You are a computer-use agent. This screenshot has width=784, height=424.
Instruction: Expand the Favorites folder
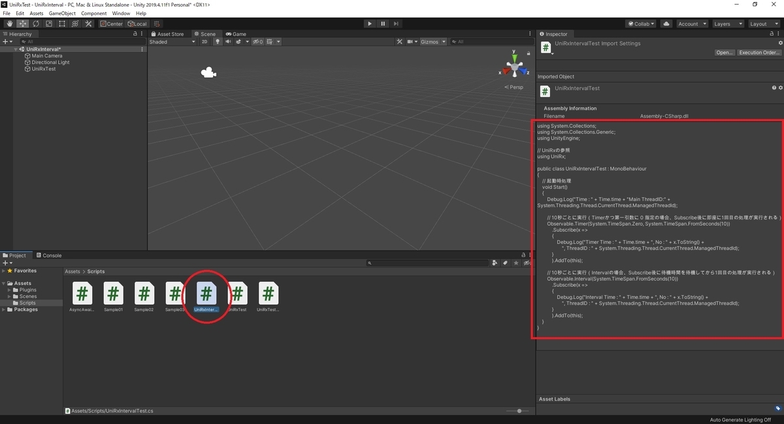(x=4, y=271)
